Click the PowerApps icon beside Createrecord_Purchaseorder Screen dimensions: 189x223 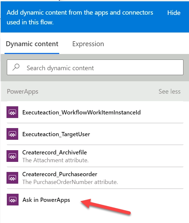point(12,178)
